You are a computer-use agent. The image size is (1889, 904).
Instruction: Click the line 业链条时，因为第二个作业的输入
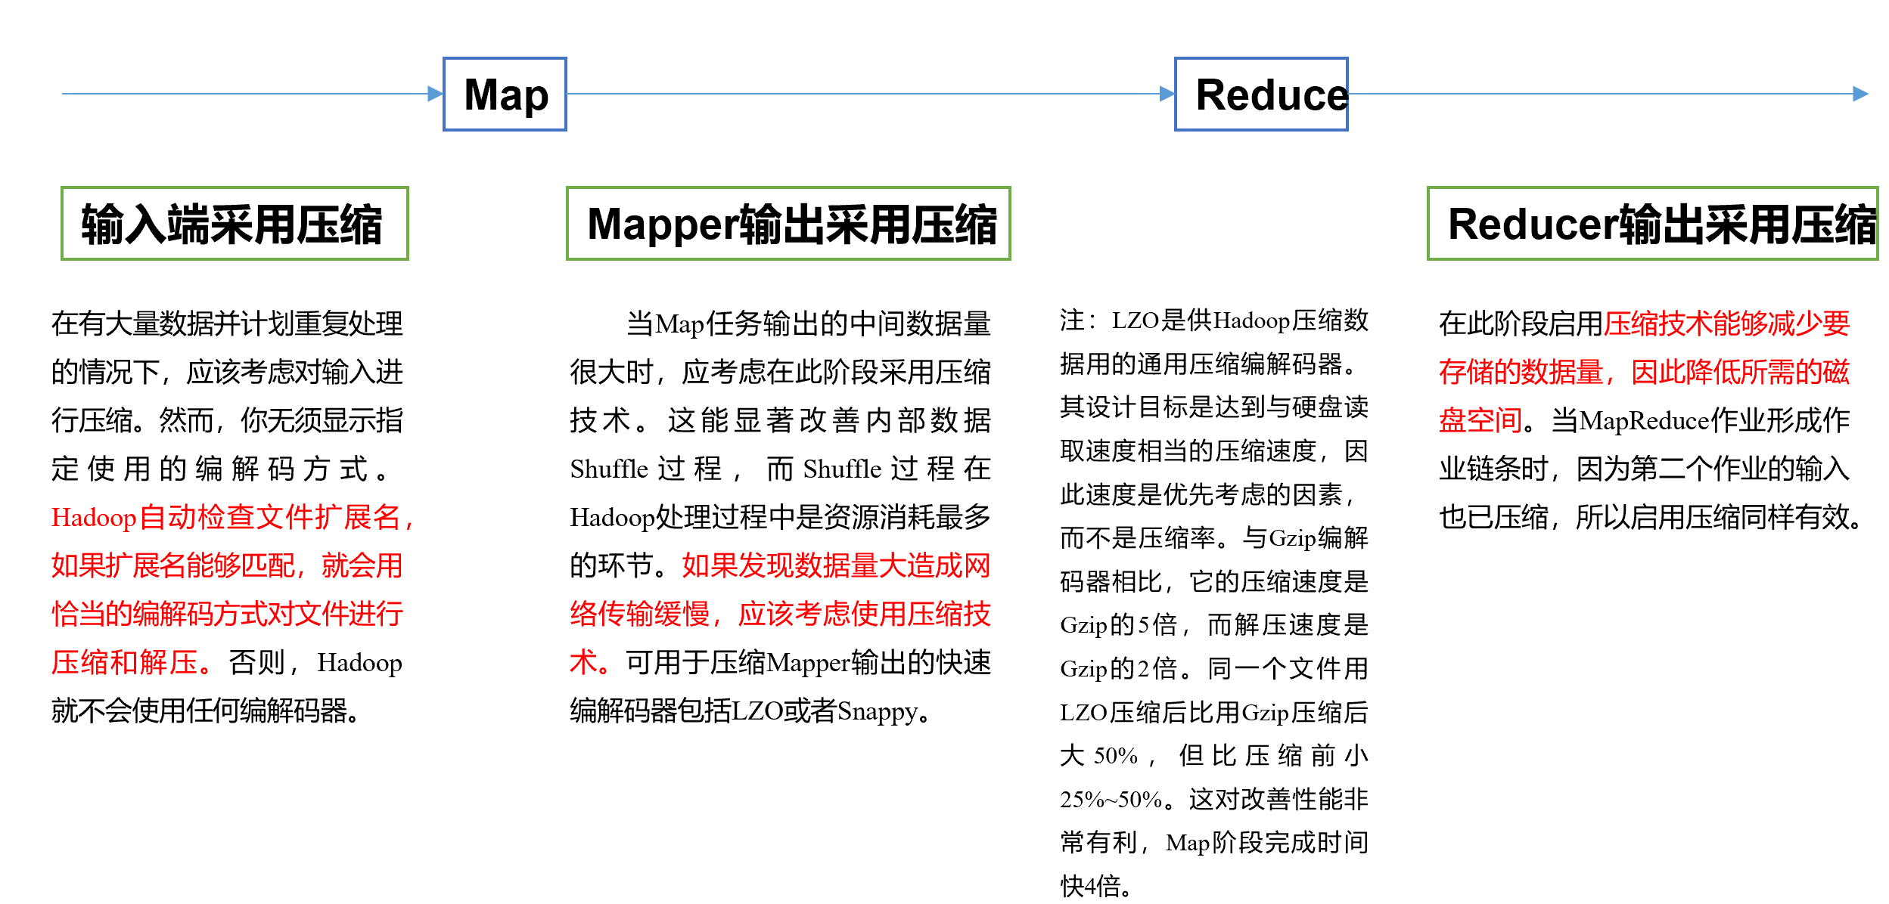1644,469
